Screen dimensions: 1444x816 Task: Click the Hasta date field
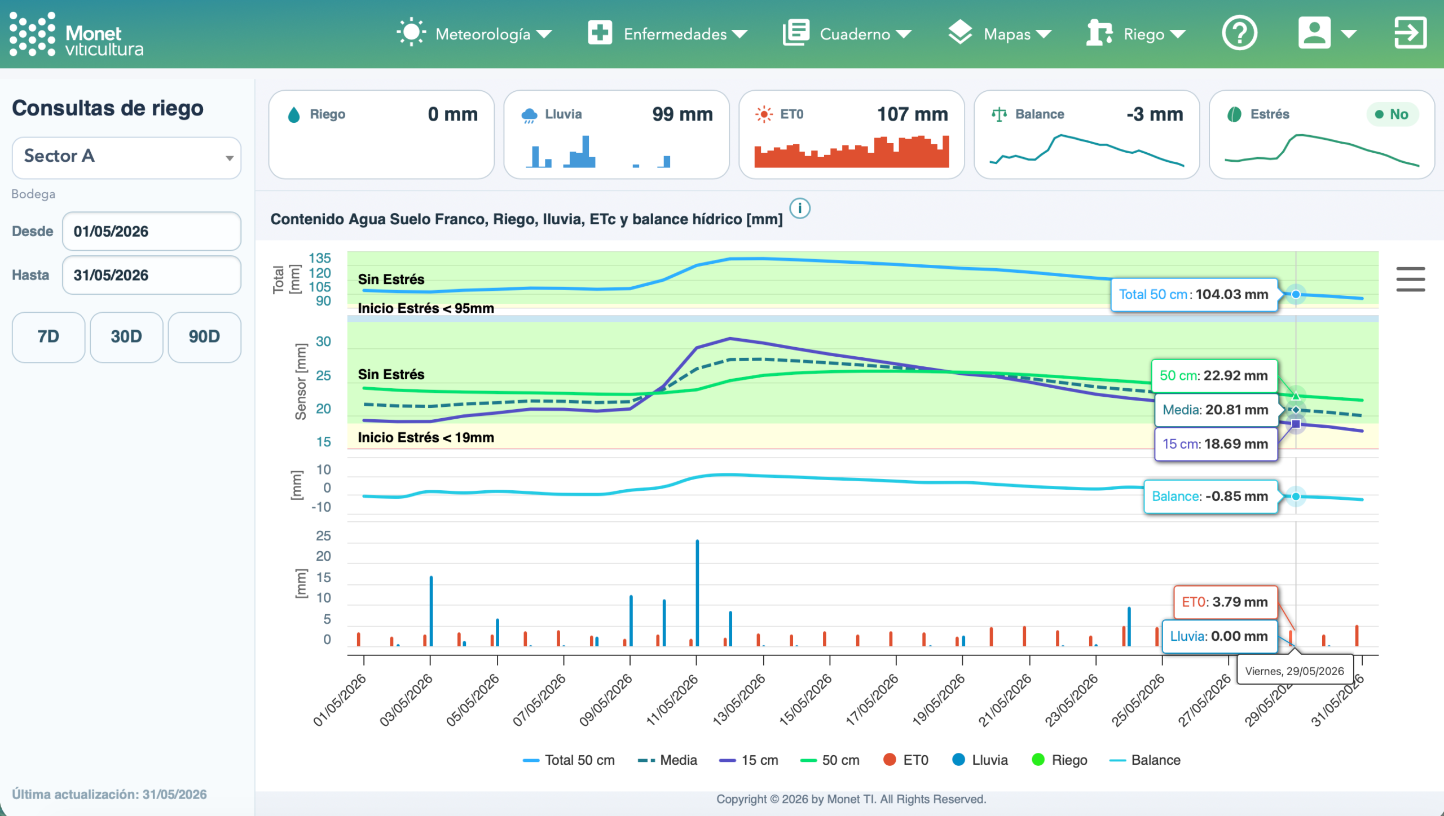tap(152, 275)
